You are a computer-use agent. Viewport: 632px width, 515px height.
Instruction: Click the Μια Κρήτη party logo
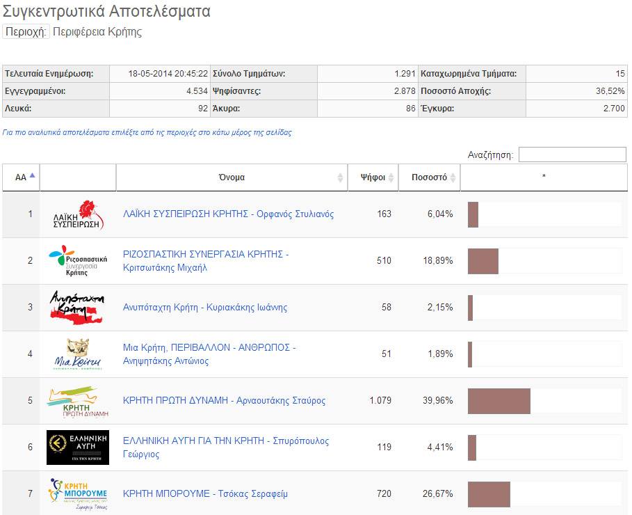78,354
